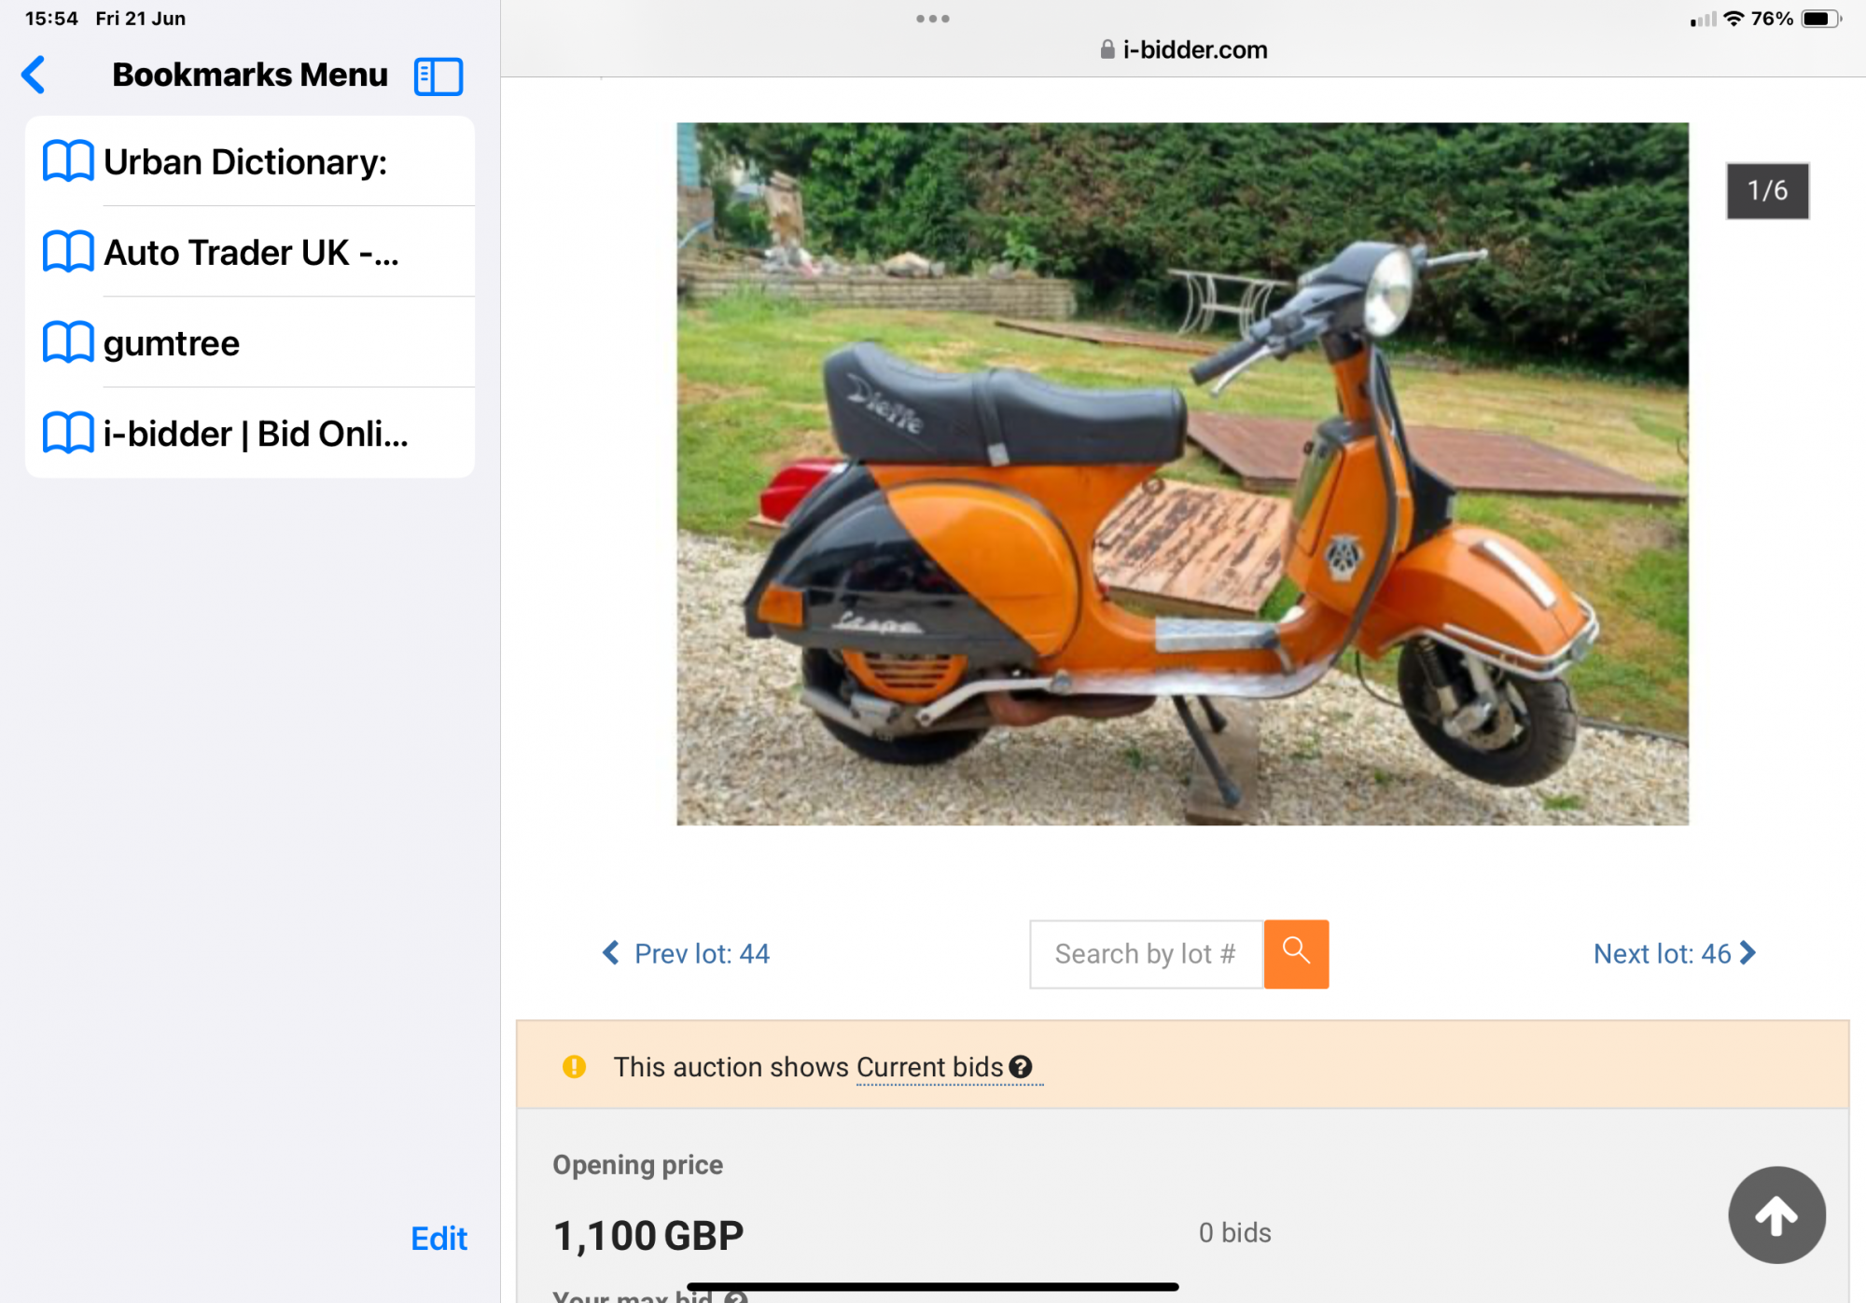Tap the back chevron in Bookmarks Menu
The image size is (1866, 1303).
point(34,76)
